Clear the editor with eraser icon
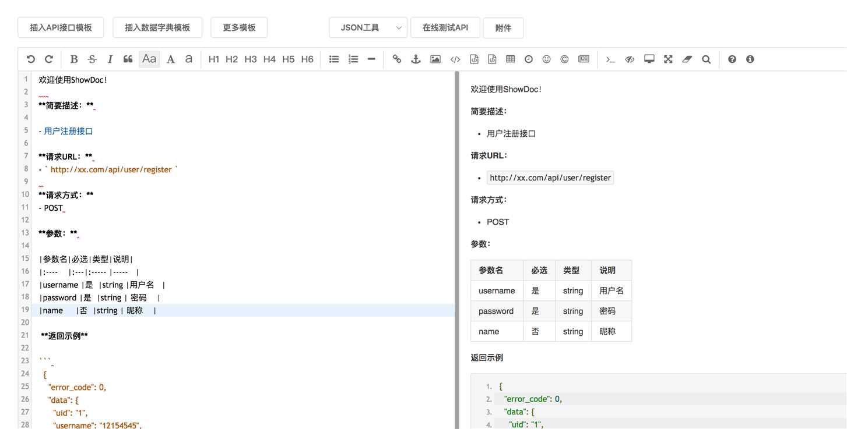 (687, 59)
